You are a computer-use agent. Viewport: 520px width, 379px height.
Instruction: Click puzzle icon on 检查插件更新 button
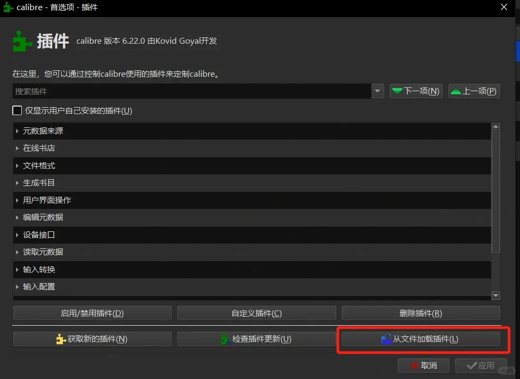(x=226, y=339)
